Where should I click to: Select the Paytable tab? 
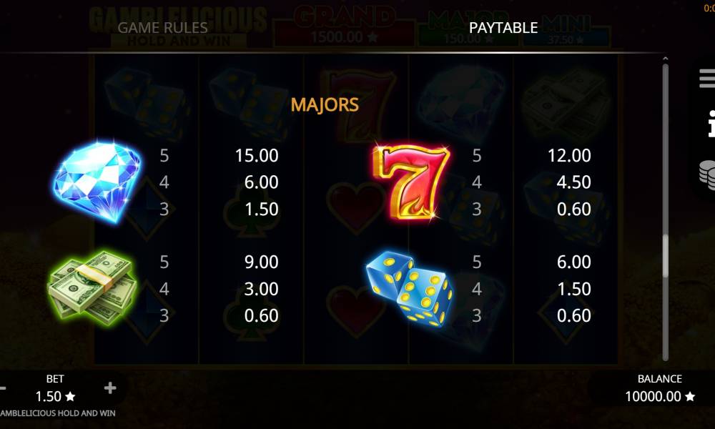(x=503, y=28)
